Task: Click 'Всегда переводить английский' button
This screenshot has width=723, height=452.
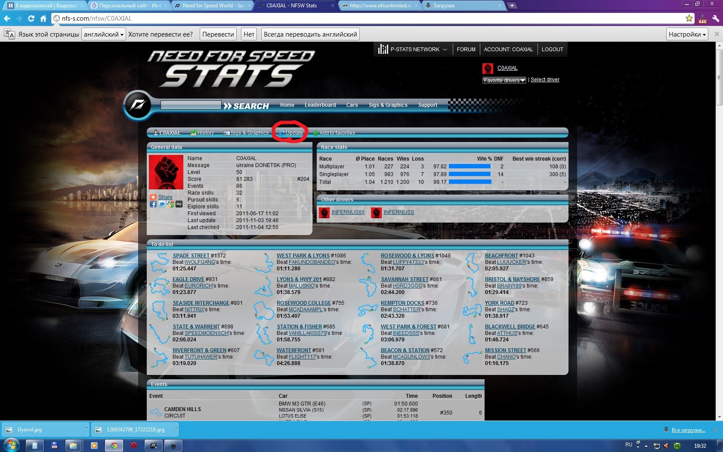Action: point(310,34)
